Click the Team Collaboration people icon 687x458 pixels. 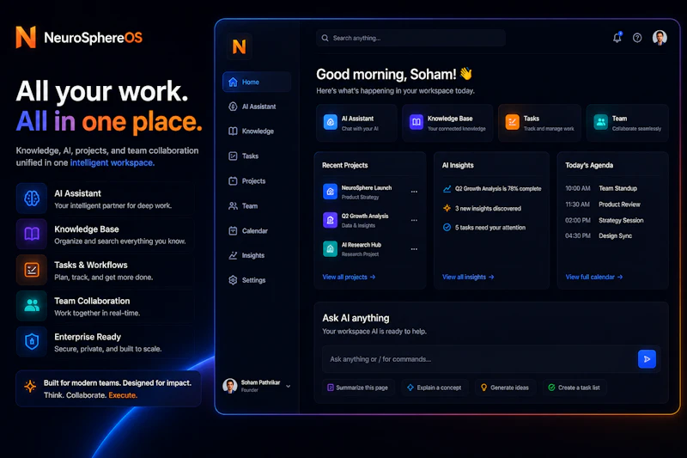(32, 306)
